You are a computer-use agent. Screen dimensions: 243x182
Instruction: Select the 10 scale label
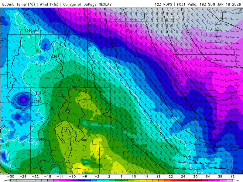point(134,177)
